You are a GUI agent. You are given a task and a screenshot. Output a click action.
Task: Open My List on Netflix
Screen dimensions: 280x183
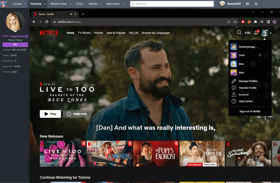(x=134, y=33)
